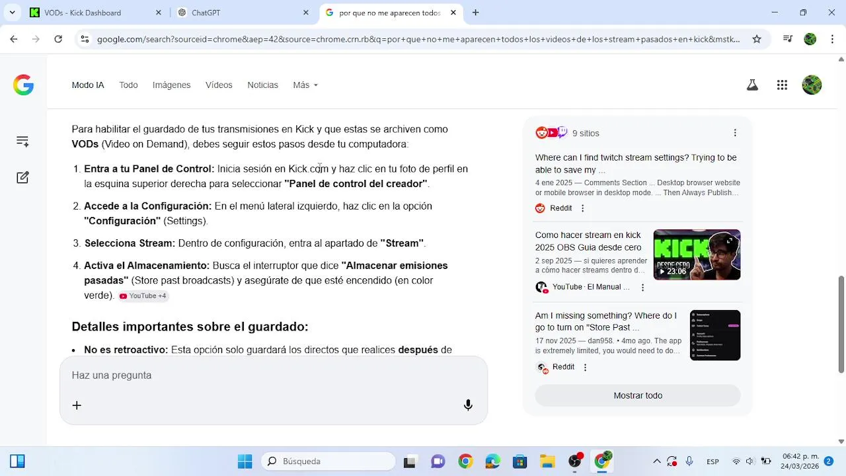Click the 'Selecciona Stream:' step text

point(130,243)
